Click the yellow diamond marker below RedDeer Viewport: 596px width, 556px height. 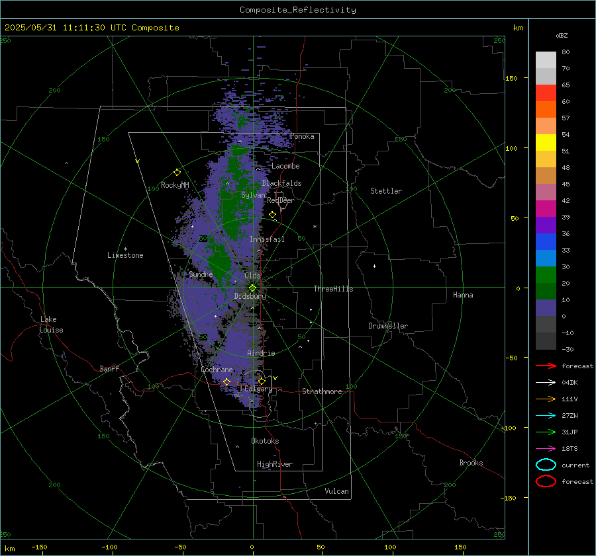coord(272,215)
